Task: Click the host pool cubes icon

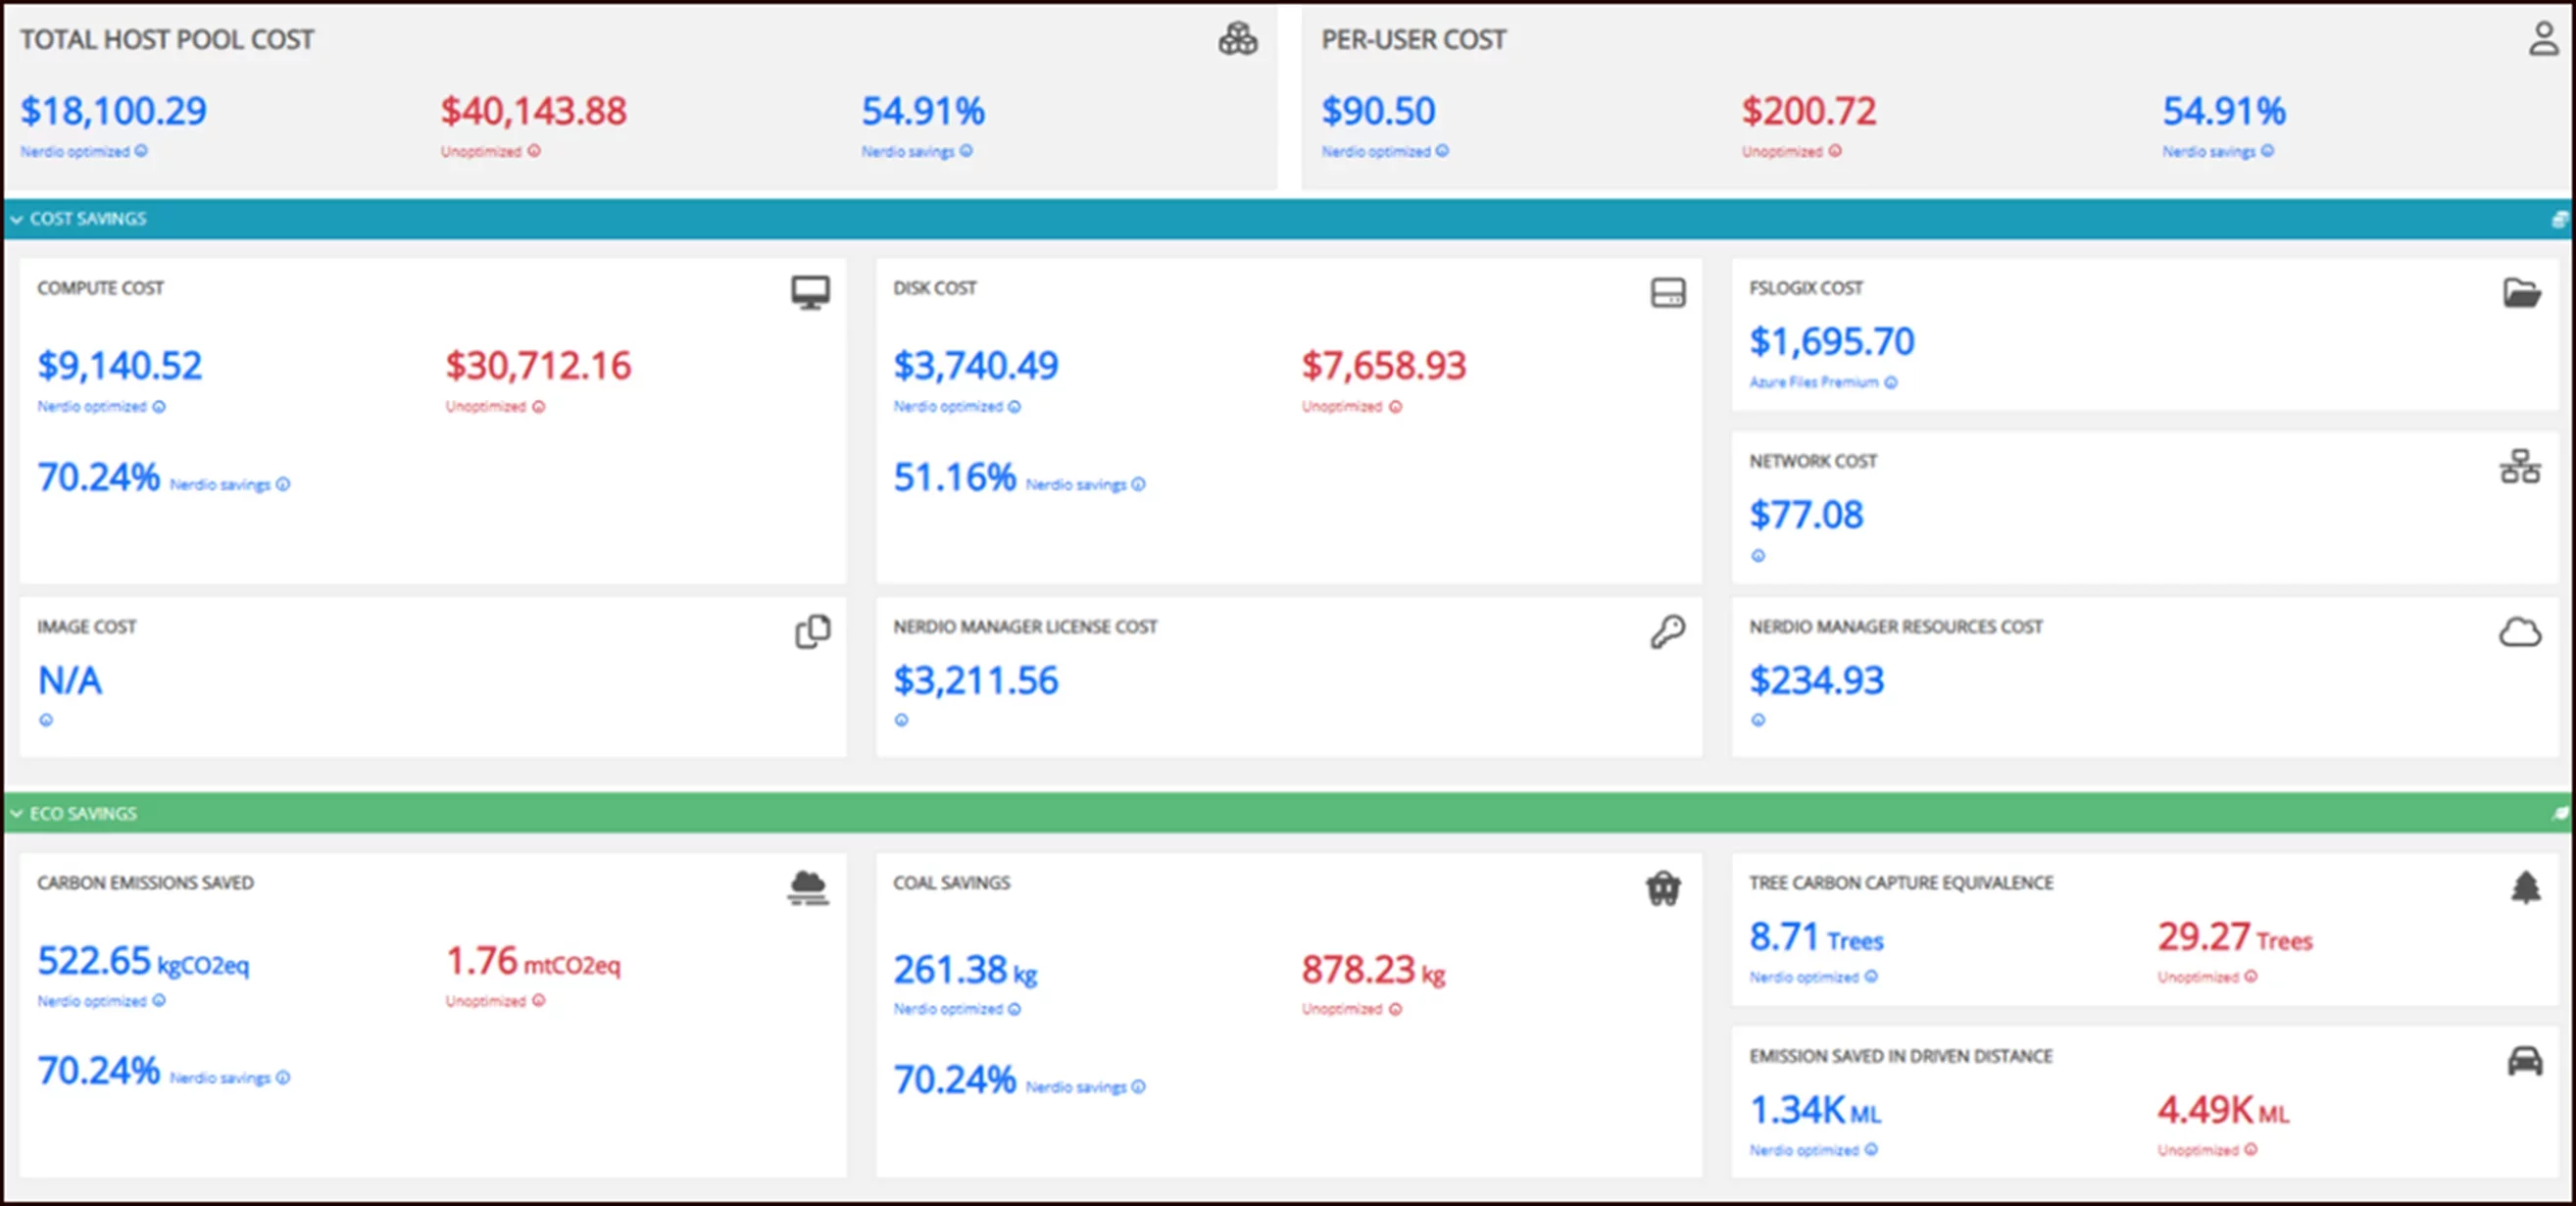Action: coord(1237,39)
